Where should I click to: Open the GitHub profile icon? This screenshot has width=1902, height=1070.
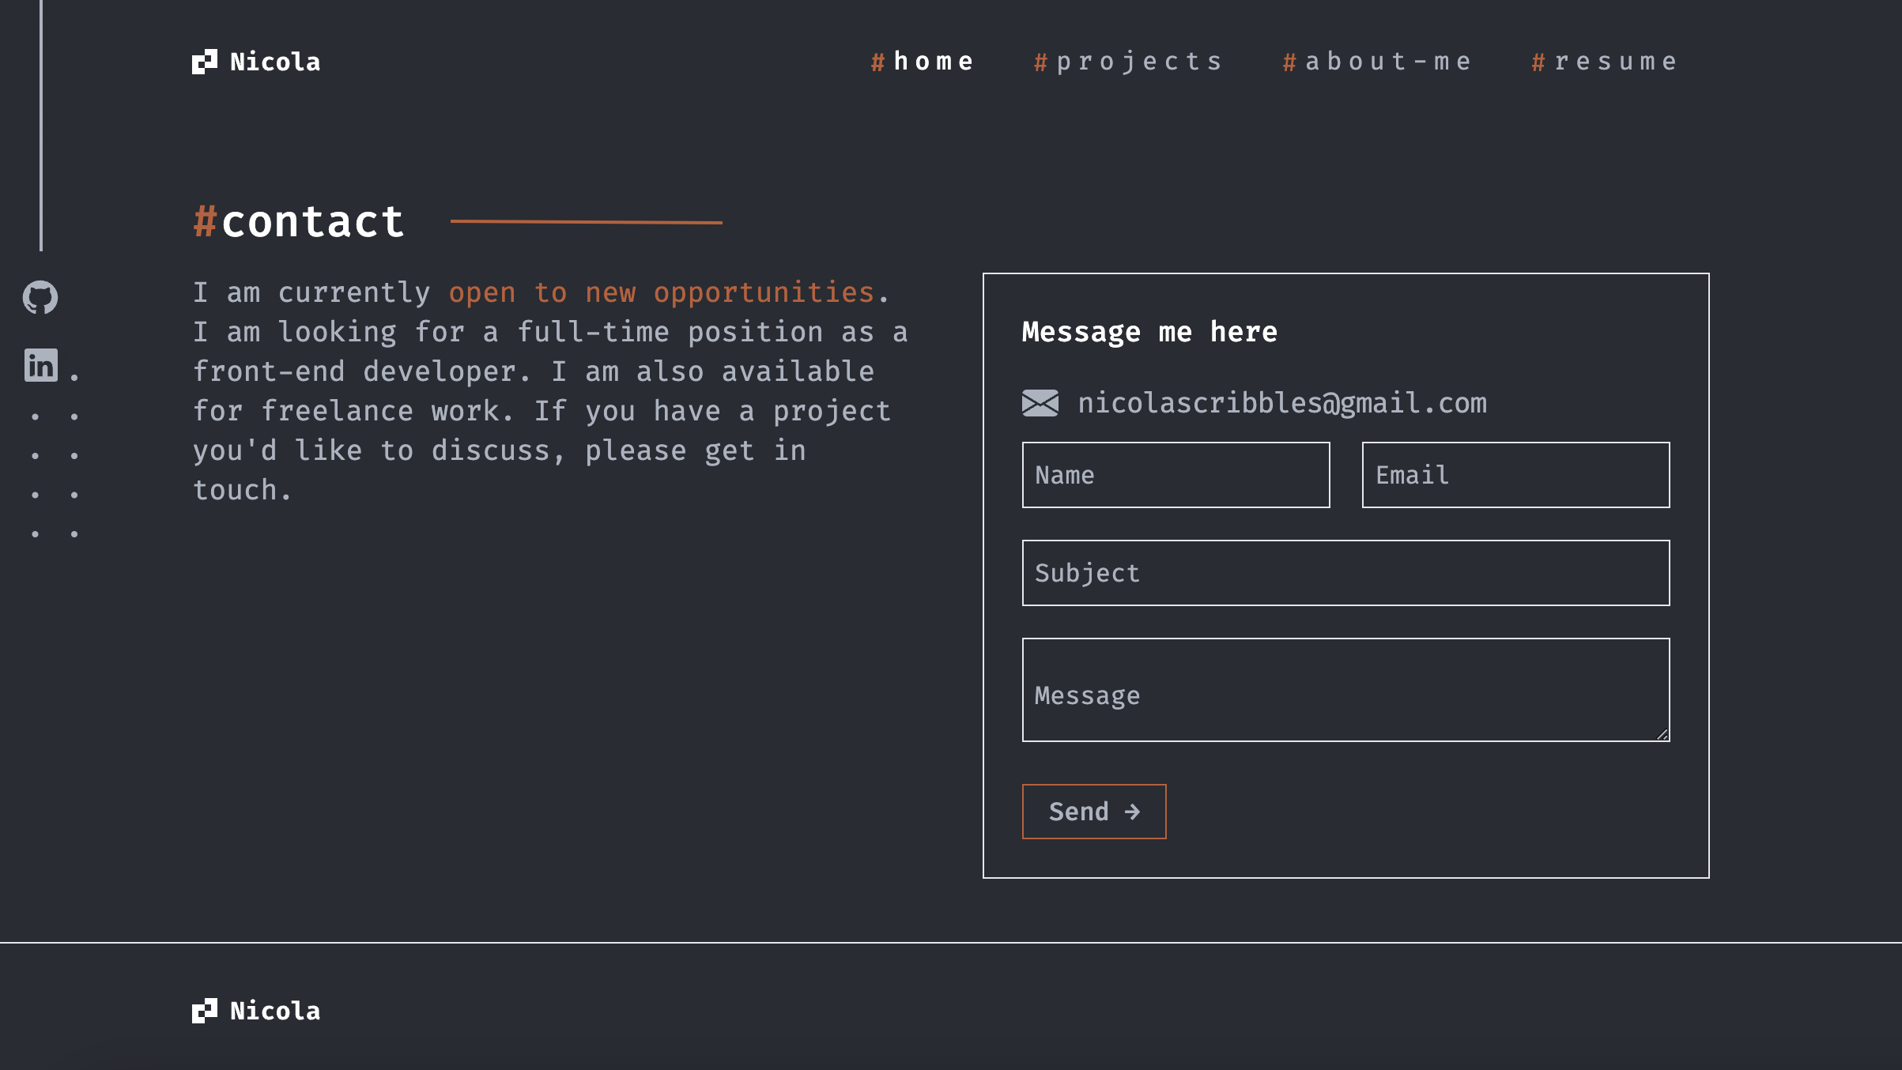[x=40, y=297]
